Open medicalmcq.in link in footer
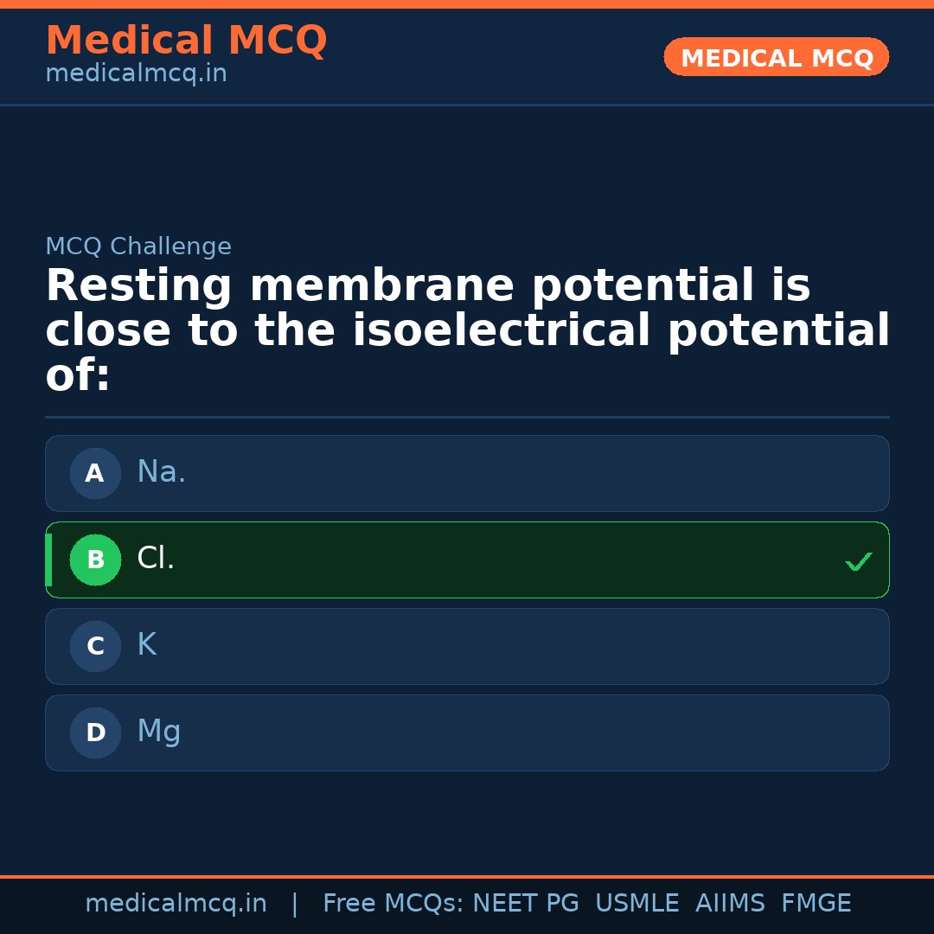The height and width of the screenshot is (934, 934). coord(176,902)
